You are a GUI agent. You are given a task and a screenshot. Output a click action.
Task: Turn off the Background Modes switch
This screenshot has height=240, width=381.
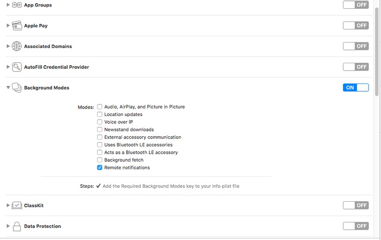tap(356, 88)
